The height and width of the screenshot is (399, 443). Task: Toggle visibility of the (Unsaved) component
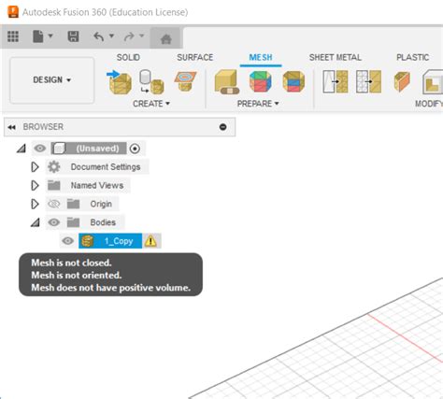coord(40,149)
